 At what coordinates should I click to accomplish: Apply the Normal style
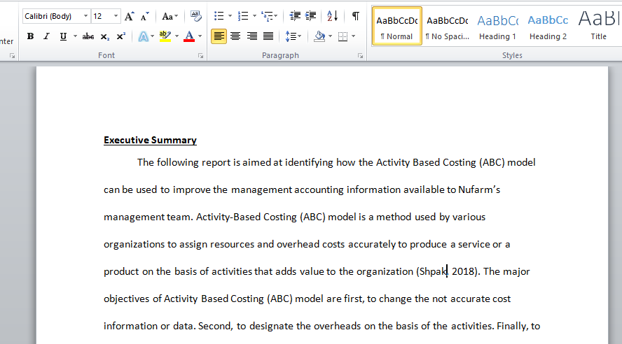tap(397, 26)
